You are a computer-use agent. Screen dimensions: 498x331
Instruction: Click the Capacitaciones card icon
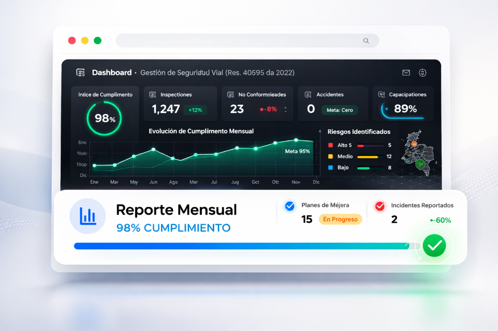[381, 95]
